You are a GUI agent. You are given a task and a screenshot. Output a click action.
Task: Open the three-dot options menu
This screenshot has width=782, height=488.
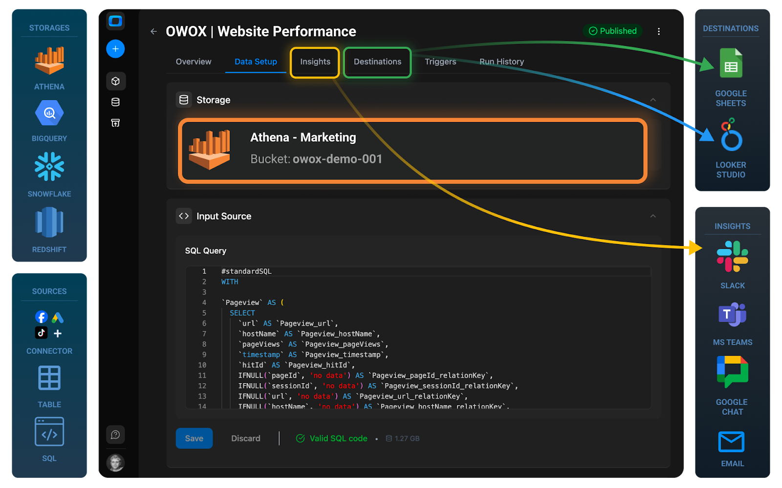(x=659, y=31)
